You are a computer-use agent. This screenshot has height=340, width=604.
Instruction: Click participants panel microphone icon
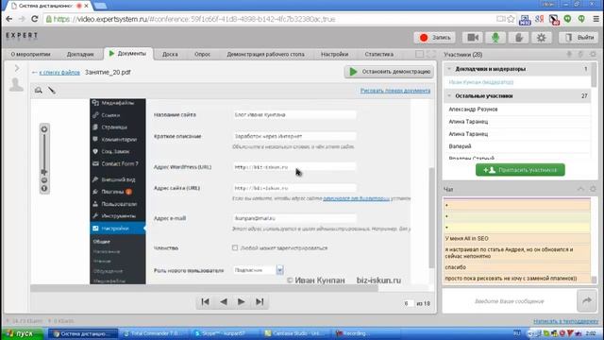[569, 55]
